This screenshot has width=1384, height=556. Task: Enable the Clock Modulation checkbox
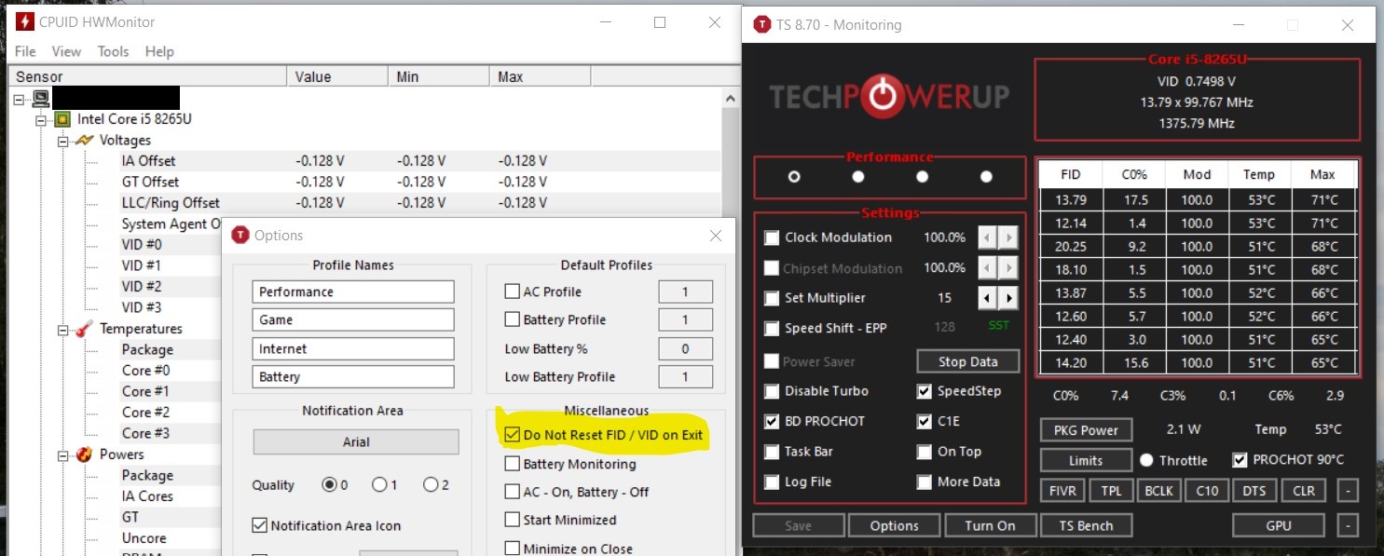772,237
